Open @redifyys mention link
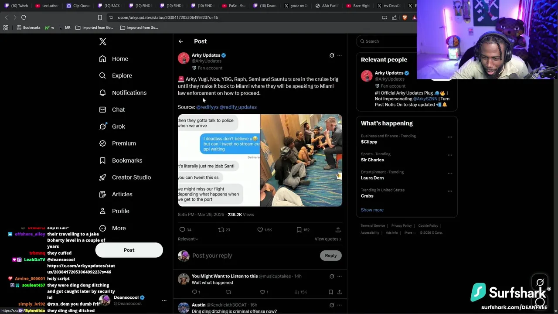 point(207,107)
